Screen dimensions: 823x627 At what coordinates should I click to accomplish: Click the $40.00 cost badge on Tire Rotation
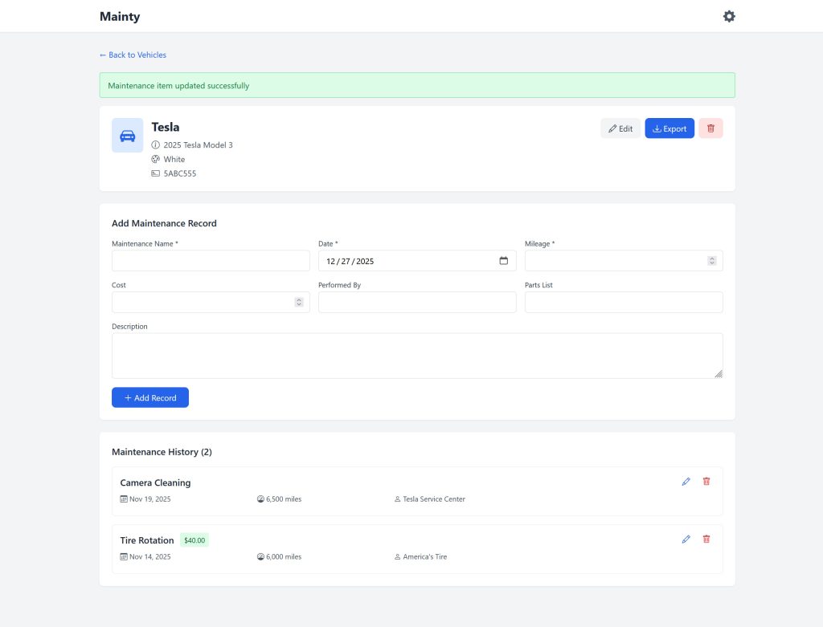tap(194, 539)
